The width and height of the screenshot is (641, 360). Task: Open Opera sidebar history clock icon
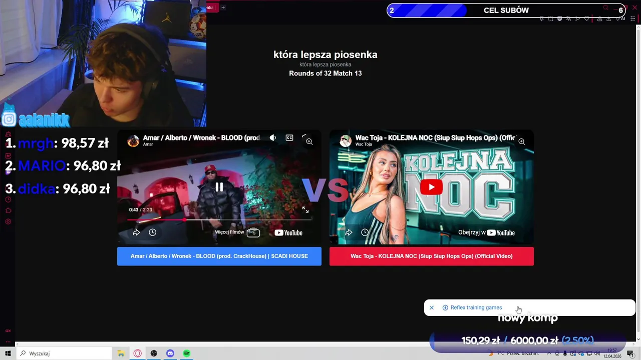pyautogui.click(x=8, y=199)
